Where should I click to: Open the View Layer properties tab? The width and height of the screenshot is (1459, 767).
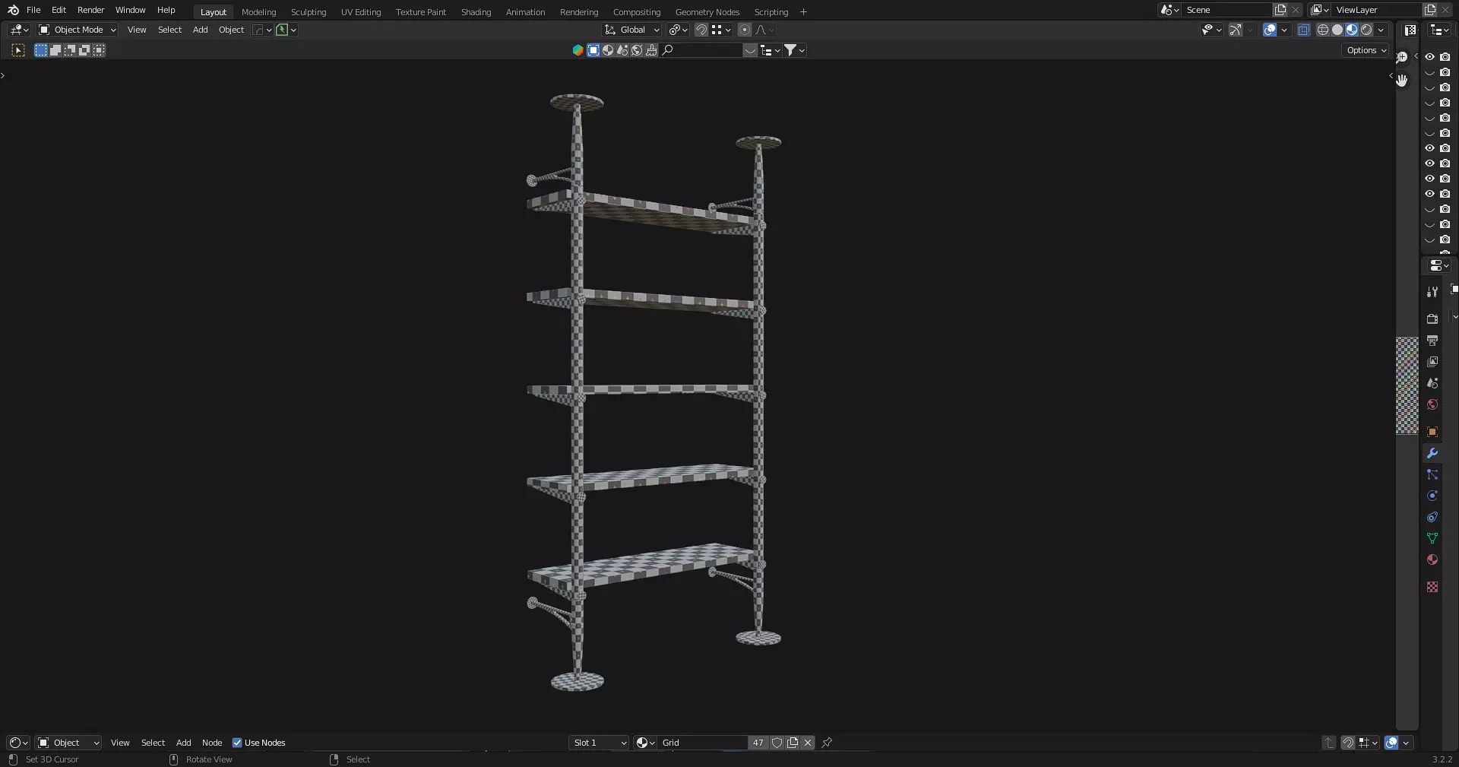pos(1432,362)
